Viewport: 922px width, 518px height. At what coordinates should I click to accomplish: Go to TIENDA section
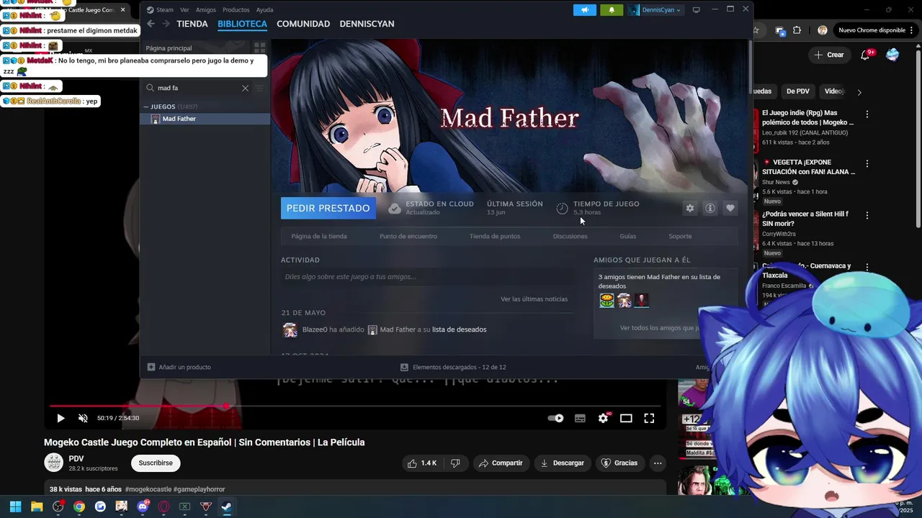tap(192, 24)
